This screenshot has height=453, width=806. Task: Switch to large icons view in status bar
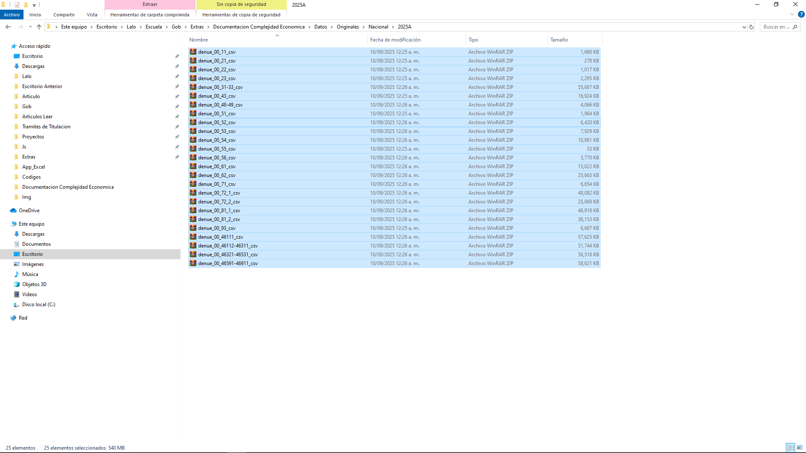point(800,448)
